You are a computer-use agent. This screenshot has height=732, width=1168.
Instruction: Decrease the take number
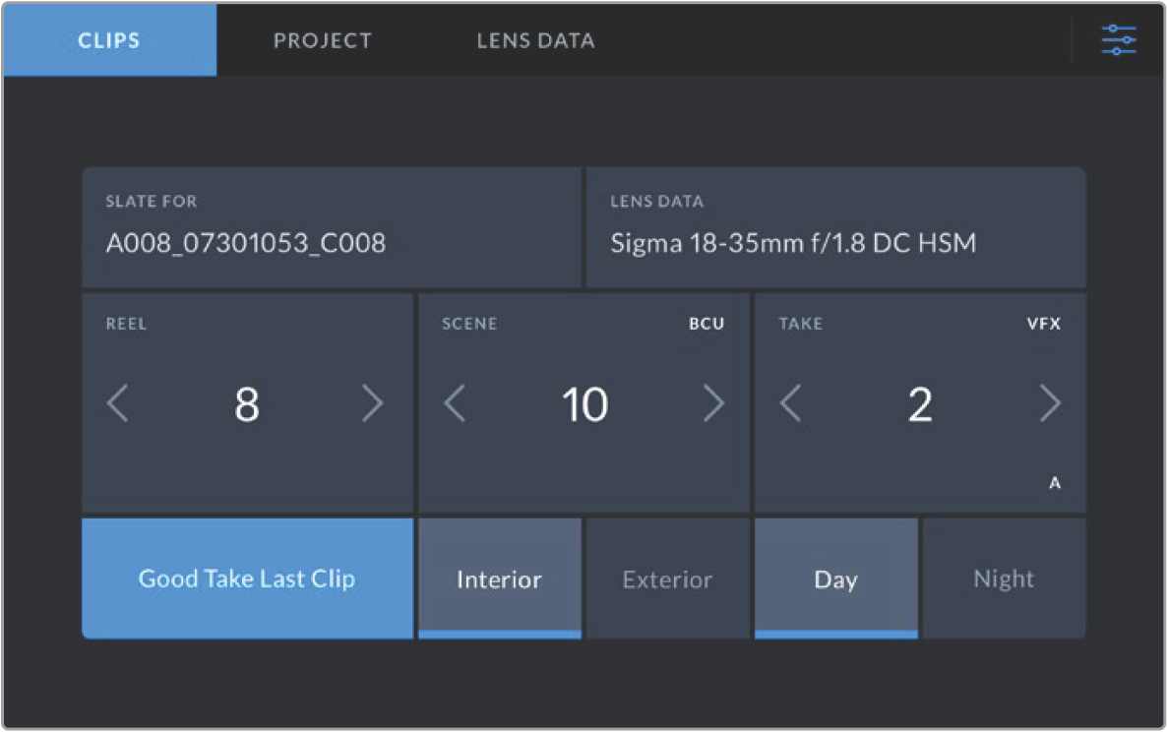[791, 403]
